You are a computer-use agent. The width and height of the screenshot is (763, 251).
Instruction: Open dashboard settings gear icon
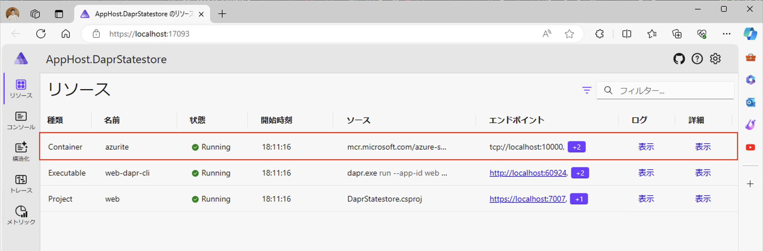[715, 59]
